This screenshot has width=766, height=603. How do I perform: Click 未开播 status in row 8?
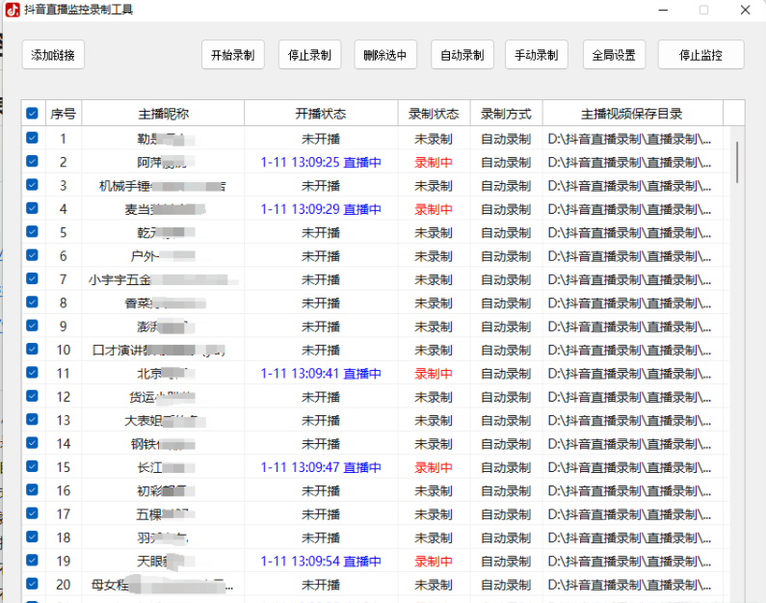(321, 302)
